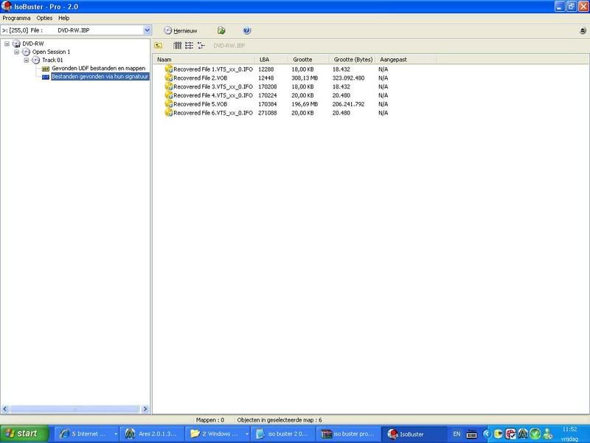Click the IsoBuster taskbar button

coord(414,434)
